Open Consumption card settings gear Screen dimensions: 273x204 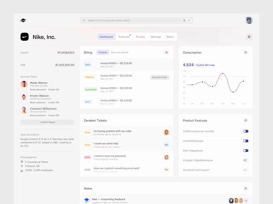(x=245, y=52)
